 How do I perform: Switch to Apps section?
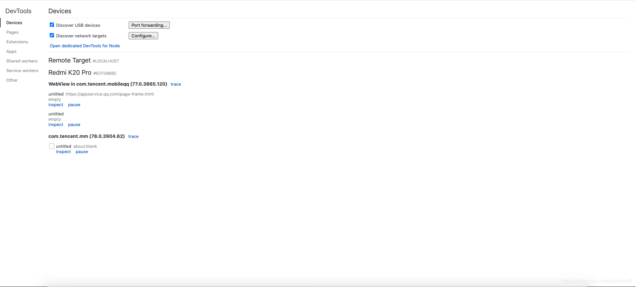click(11, 51)
